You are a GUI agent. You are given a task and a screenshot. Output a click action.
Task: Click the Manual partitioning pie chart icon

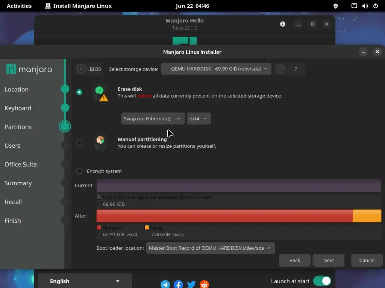[100, 142]
